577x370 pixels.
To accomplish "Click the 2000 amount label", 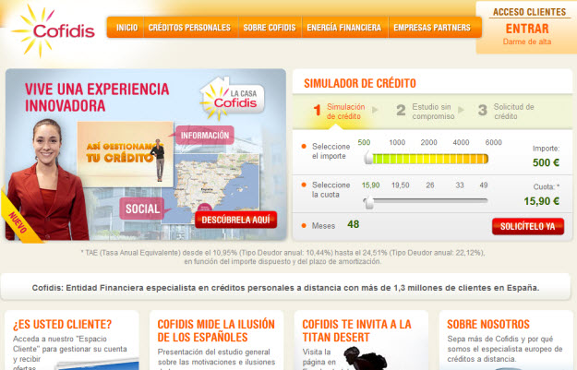I will click(x=428, y=142).
